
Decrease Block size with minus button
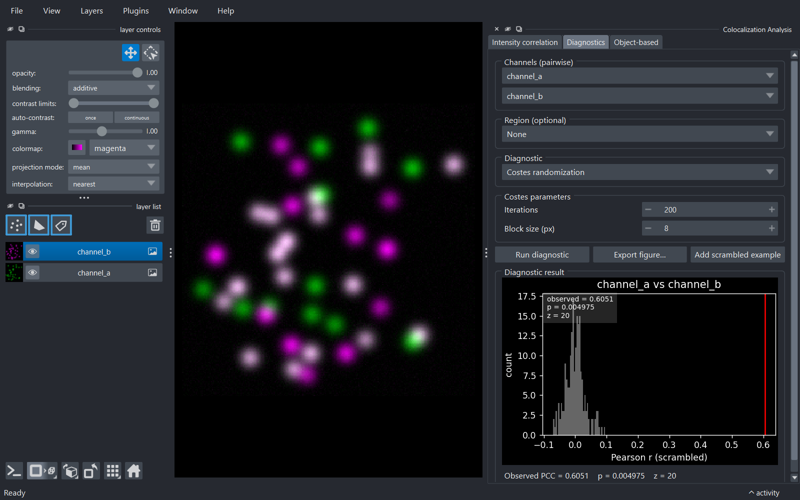tap(648, 228)
